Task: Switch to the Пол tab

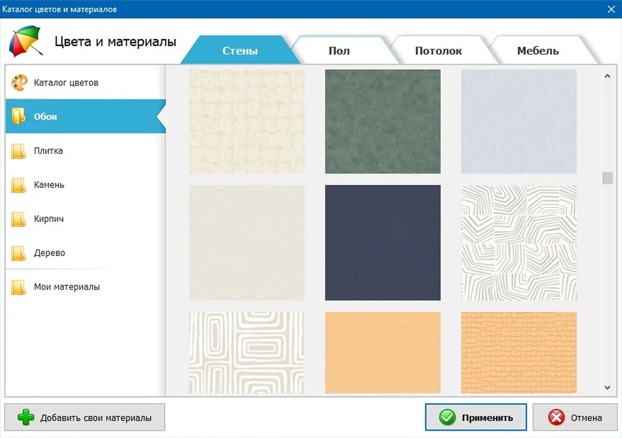Action: click(339, 51)
